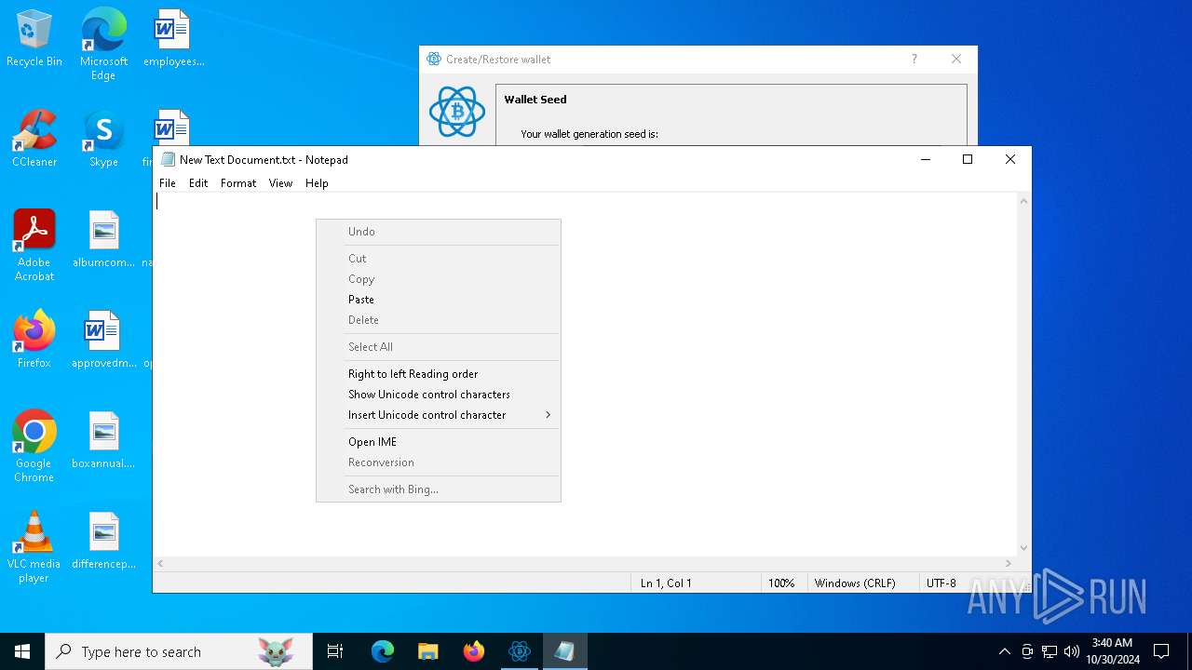Click the taskbar search box
Image resolution: width=1192 pixels, height=670 pixels.
[179, 651]
